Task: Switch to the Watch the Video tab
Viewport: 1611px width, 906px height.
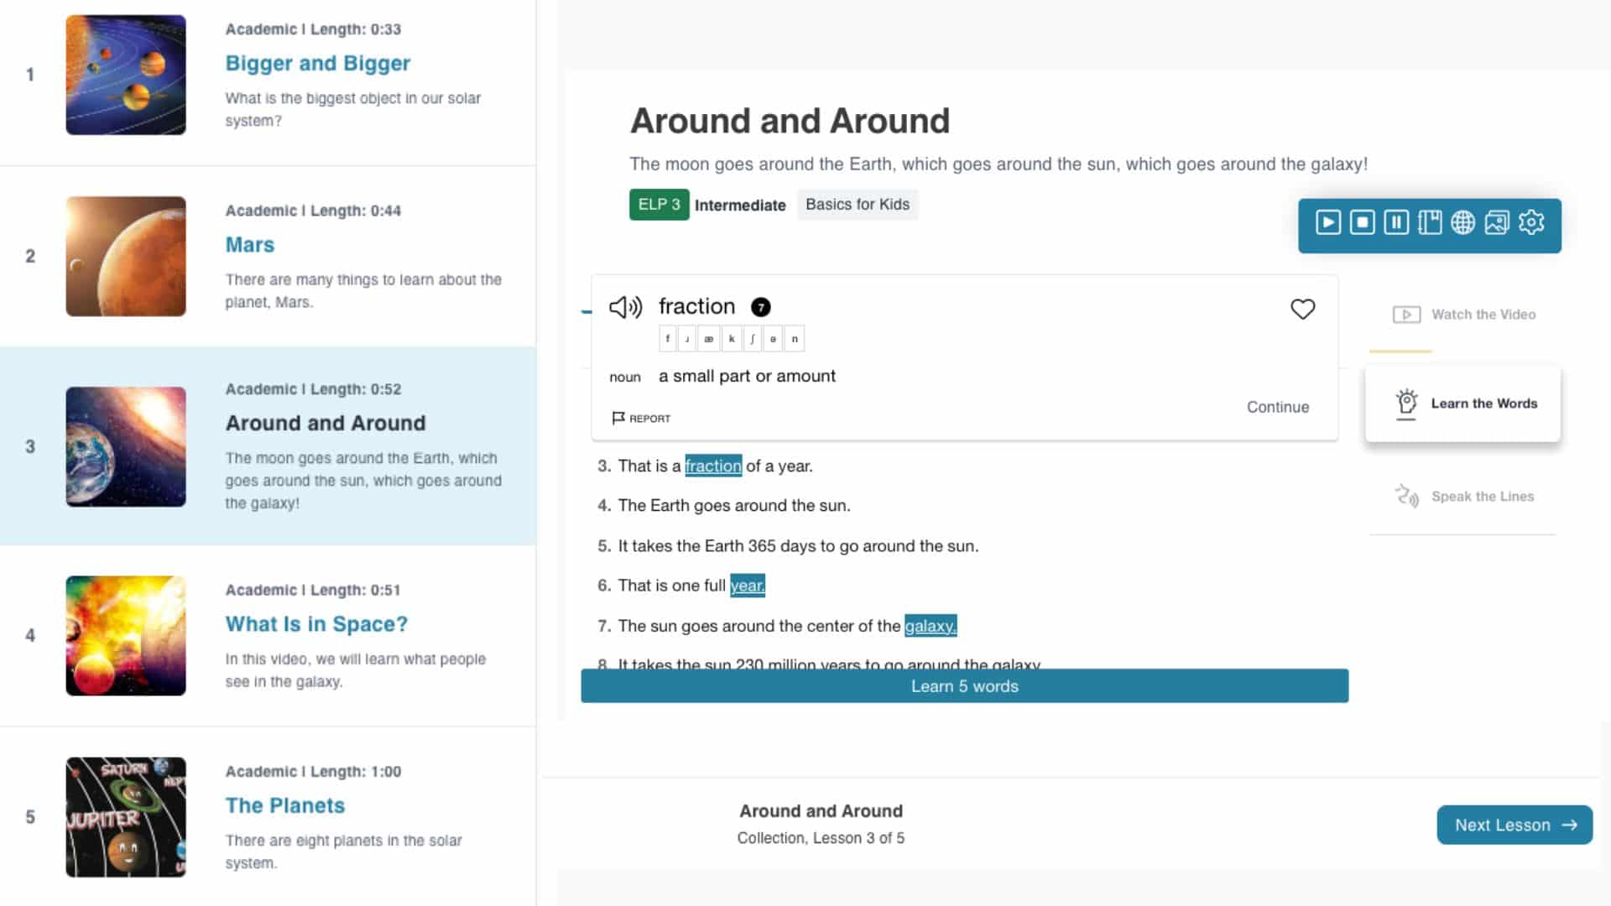Action: pyautogui.click(x=1464, y=315)
